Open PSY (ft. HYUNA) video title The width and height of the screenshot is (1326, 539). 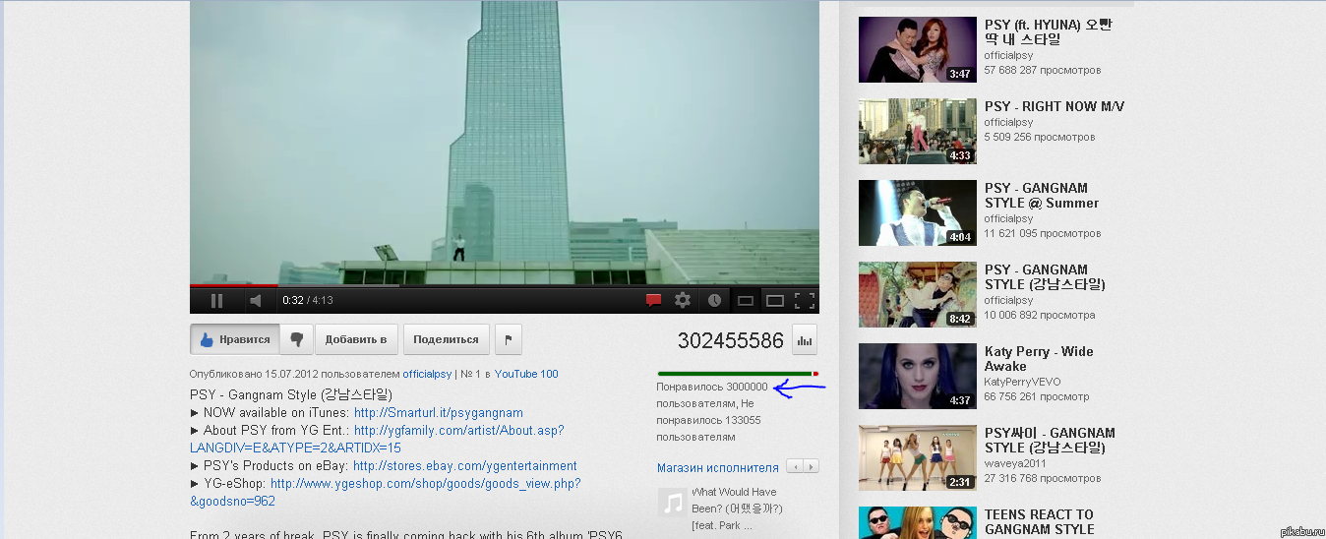click(x=1049, y=31)
